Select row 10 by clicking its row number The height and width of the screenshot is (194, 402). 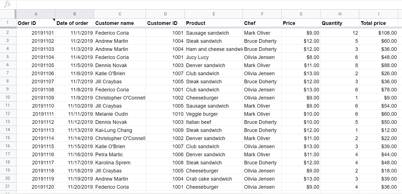[x=8, y=98]
